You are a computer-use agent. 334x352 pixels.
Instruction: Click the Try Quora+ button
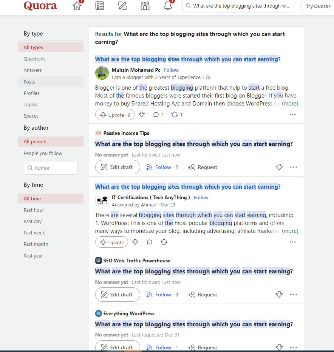pyautogui.click(x=318, y=6)
